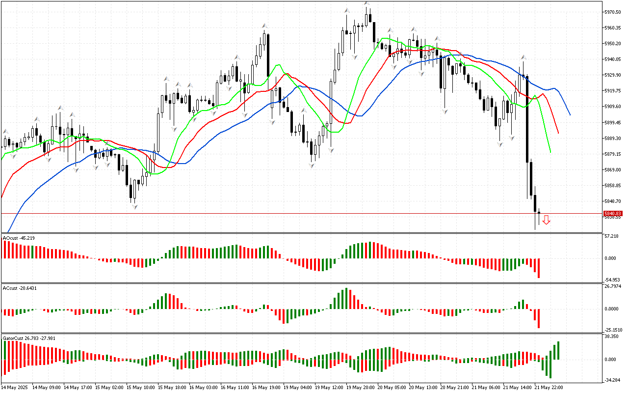Image resolution: width=628 pixels, height=393 pixels.
Task: Click the right end of the red Alligator line
Action: tap(558, 132)
